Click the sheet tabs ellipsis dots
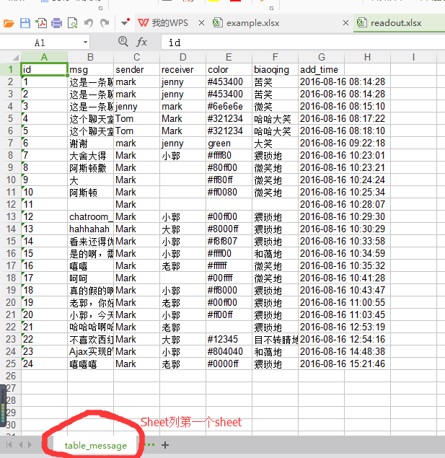The width and height of the screenshot is (445, 458). click(x=149, y=445)
